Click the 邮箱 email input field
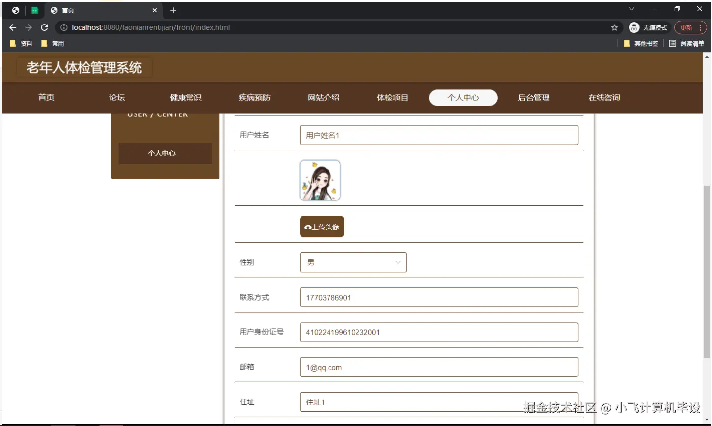 pyautogui.click(x=438, y=367)
